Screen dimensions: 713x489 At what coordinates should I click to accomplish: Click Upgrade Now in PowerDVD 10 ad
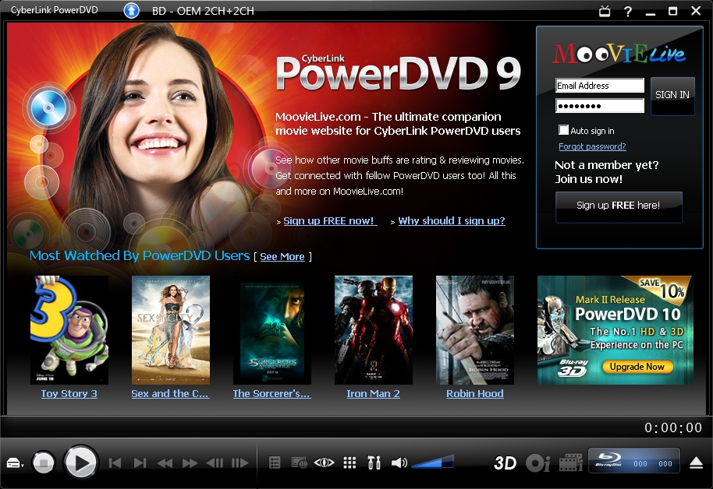(x=637, y=367)
